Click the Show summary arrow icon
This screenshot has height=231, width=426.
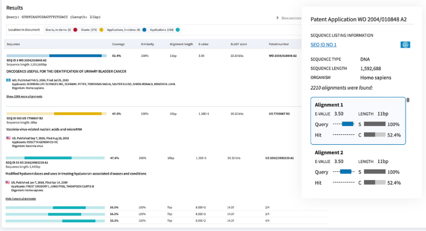(278, 18)
